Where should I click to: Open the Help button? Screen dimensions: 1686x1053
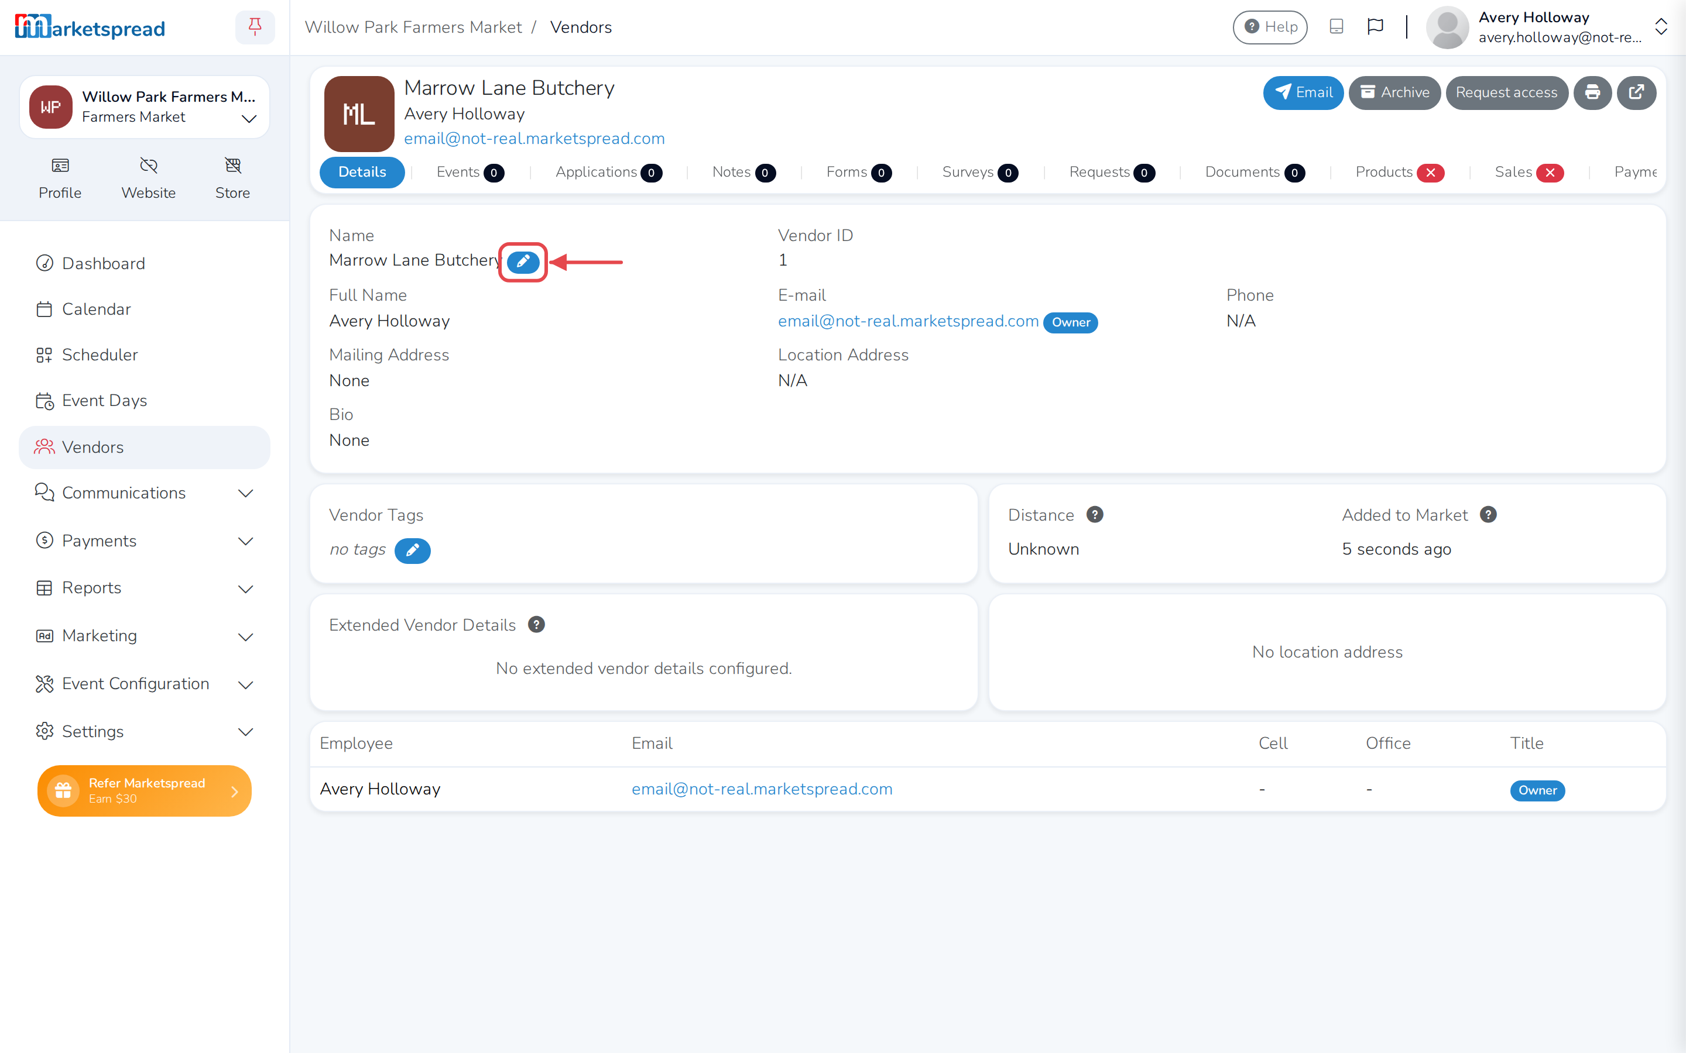(x=1269, y=27)
